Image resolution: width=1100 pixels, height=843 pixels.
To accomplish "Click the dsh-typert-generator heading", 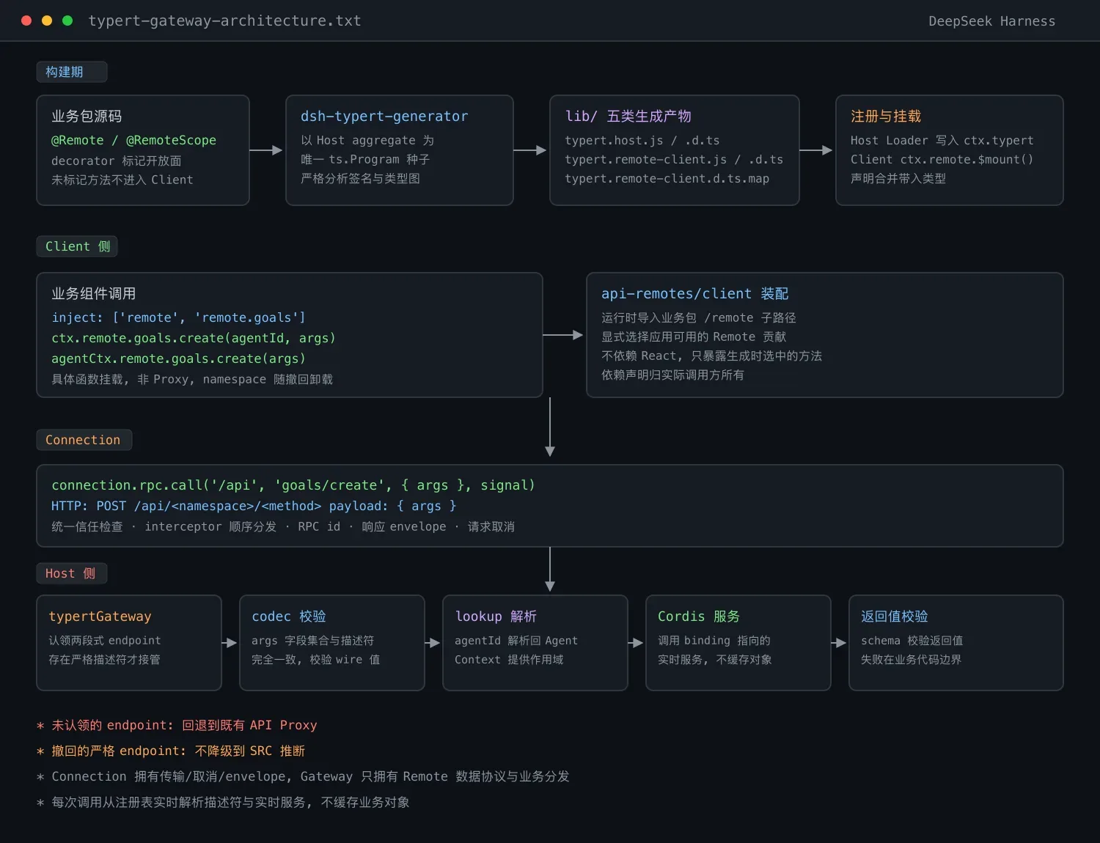I will tap(384, 117).
